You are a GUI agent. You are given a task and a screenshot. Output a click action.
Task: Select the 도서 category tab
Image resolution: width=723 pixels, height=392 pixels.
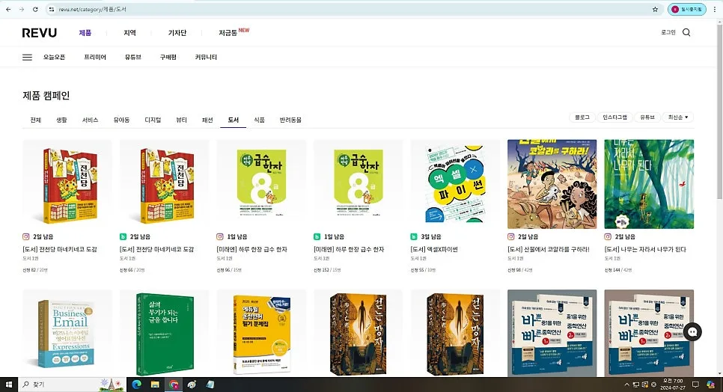click(x=234, y=120)
